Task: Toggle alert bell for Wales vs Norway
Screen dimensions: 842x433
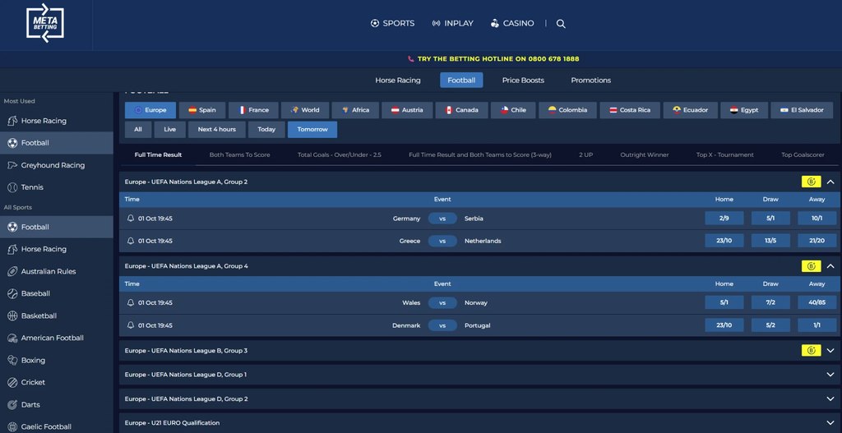Action: tap(131, 302)
